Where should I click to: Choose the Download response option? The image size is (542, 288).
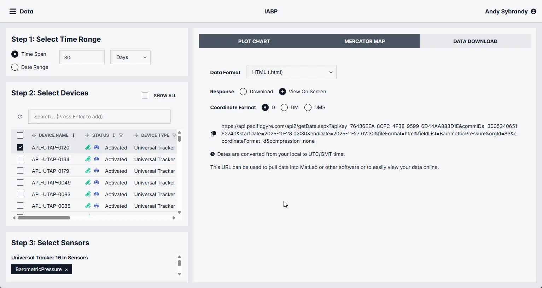click(x=243, y=92)
